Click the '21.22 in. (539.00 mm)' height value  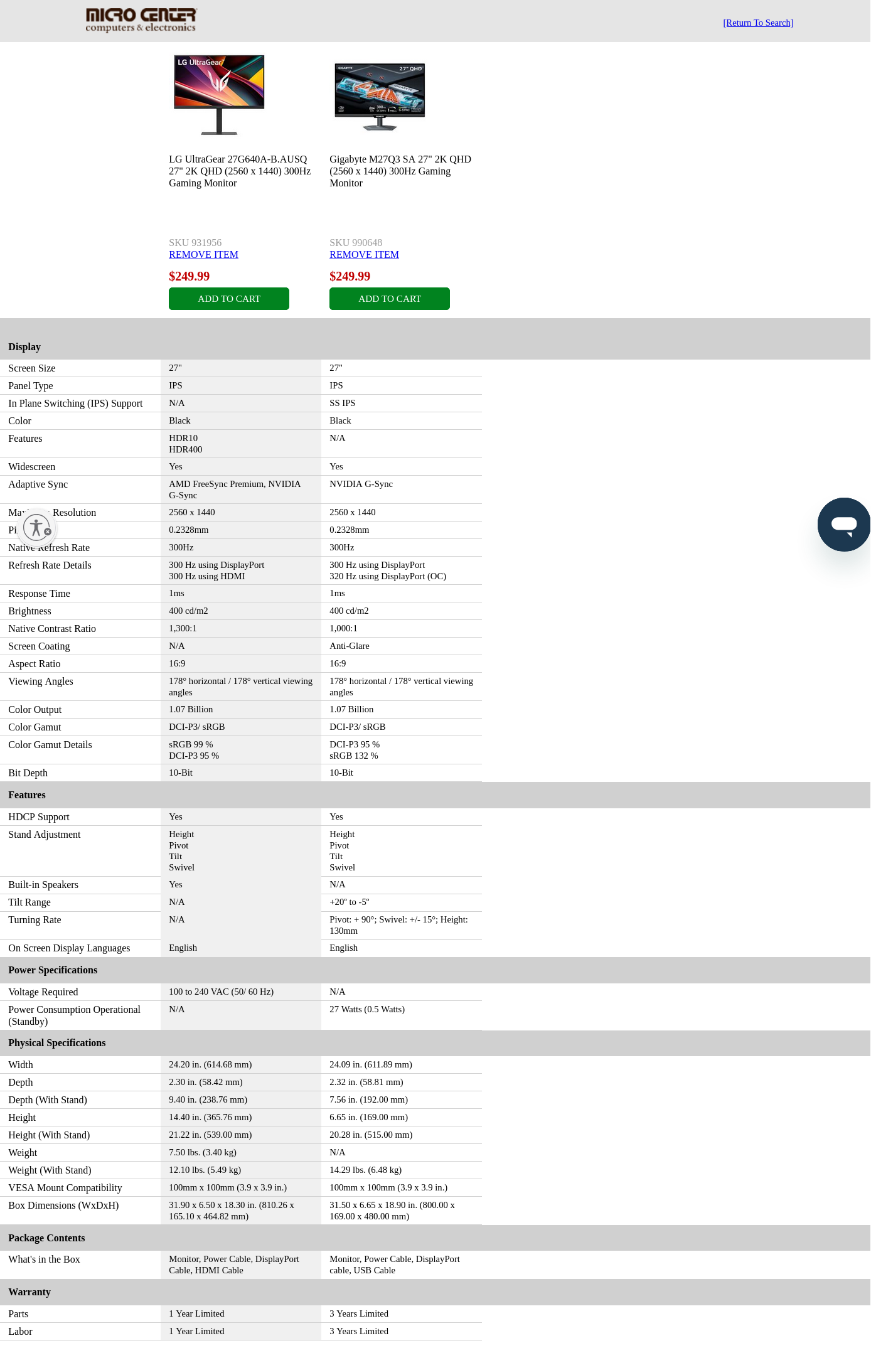(x=210, y=1135)
